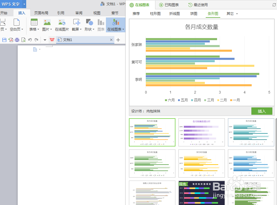Open the 页面布局 ribbon tab

41,13
